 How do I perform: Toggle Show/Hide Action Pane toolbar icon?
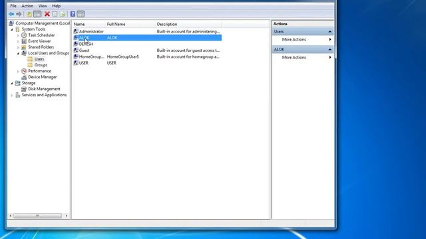coord(81,14)
